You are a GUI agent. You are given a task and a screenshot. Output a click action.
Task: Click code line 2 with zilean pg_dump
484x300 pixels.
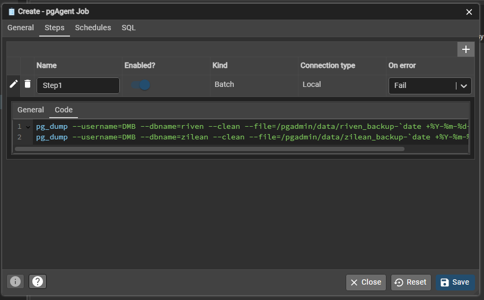[x=252, y=137]
